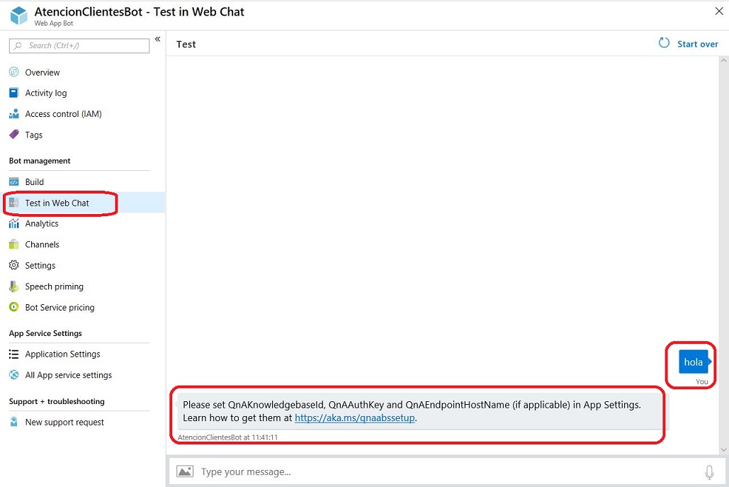Click the Speech priming microphone icon
The width and height of the screenshot is (729, 487).
point(14,286)
